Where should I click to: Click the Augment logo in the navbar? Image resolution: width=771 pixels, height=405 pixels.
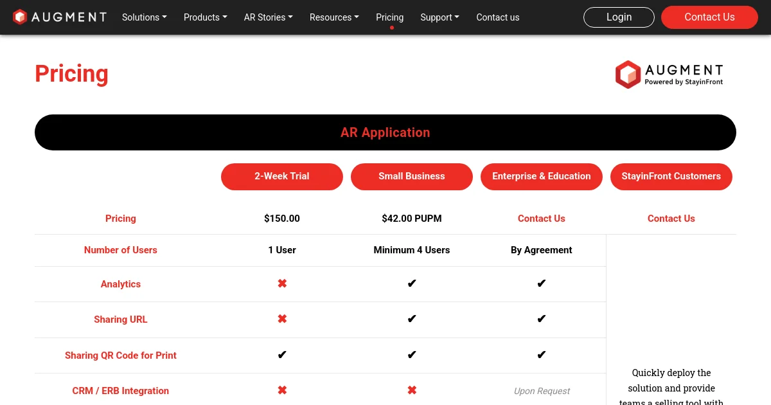click(60, 17)
